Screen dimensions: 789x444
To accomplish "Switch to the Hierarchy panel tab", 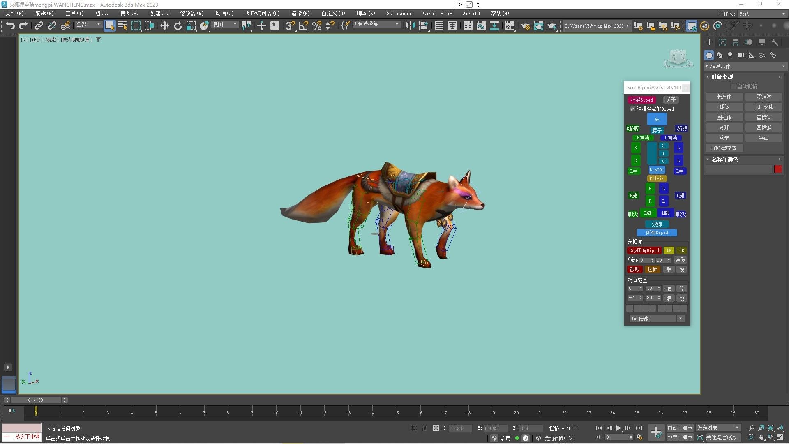I will pos(736,42).
